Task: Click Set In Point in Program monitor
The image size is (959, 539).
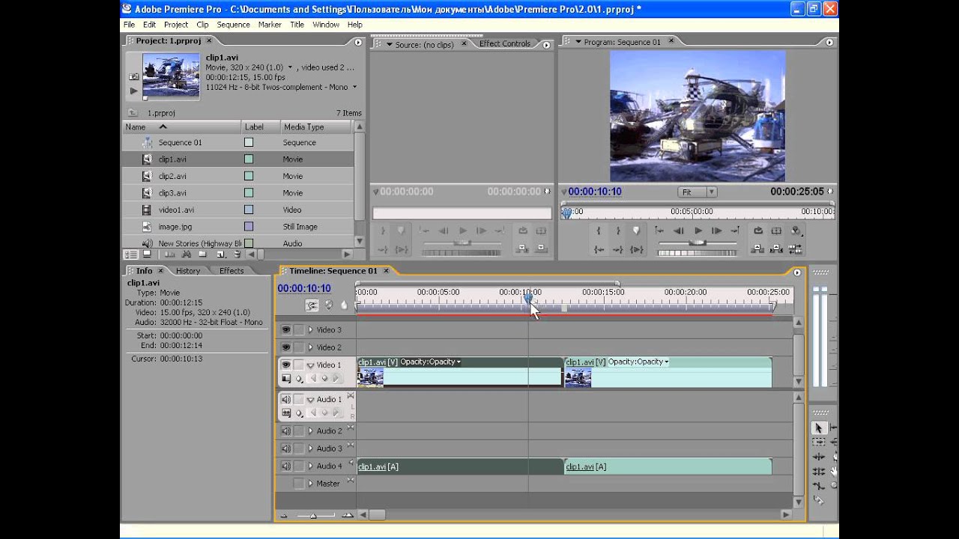Action: [599, 231]
